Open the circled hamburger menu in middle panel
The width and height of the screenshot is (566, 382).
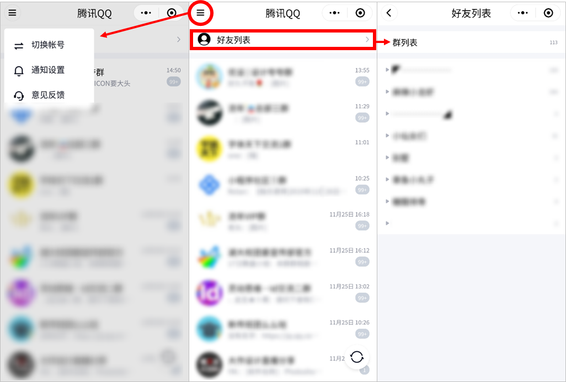pyautogui.click(x=200, y=13)
